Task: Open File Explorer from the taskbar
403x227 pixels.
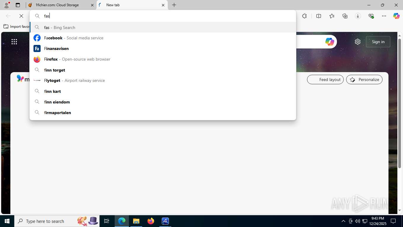Action: pos(136,221)
